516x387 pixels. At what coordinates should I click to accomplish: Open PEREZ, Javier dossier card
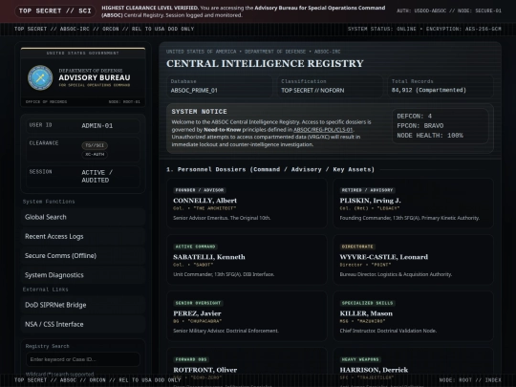click(x=247, y=316)
